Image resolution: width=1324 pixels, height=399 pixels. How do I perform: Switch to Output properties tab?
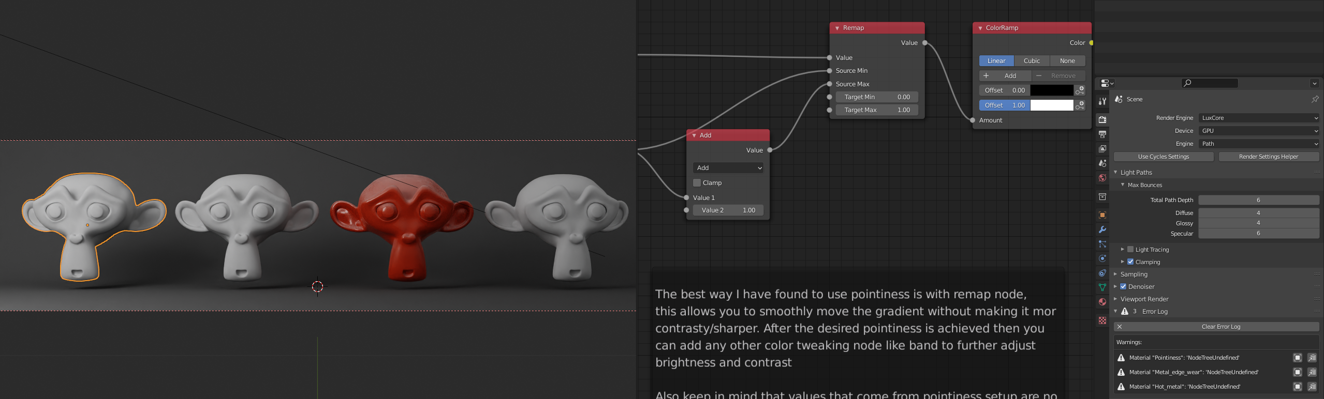click(x=1102, y=134)
